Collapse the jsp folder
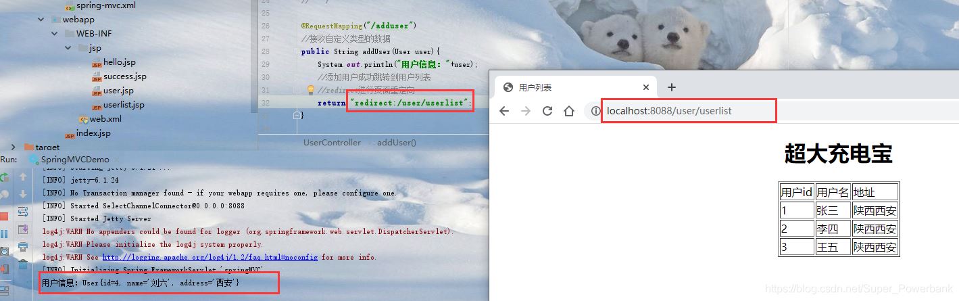The width and height of the screenshot is (959, 301). [x=68, y=48]
